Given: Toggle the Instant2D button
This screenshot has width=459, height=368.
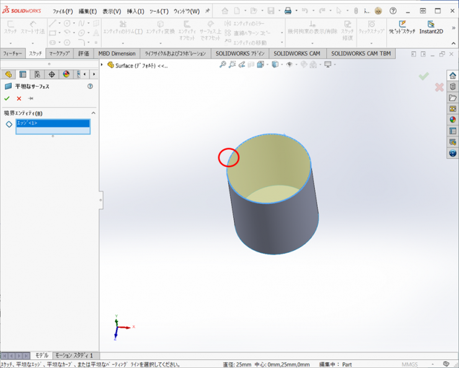Looking at the screenshot, I should [430, 27].
